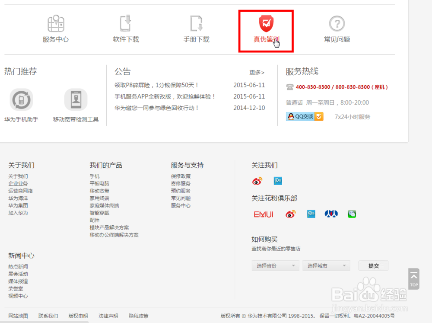Screen dimensions: 432x323
Task: Open 服务中心 link in the footer
Action: [181, 205]
